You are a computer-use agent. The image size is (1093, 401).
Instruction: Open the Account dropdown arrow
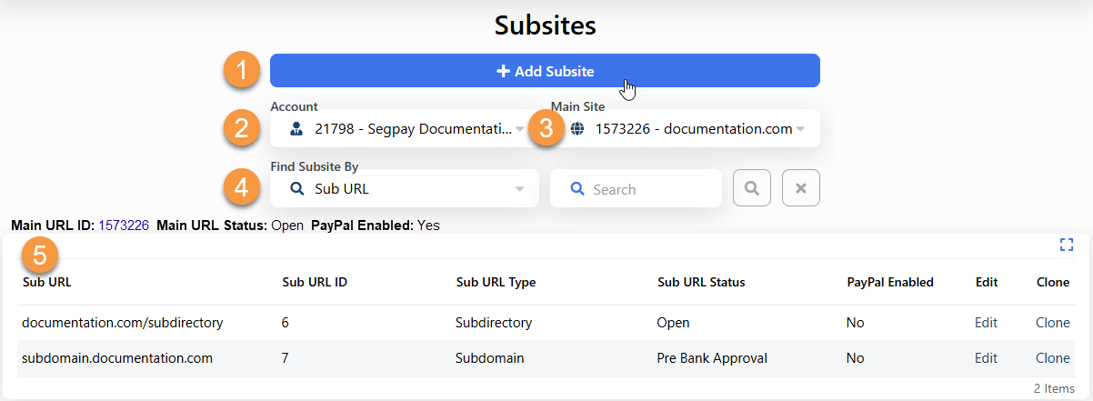pyautogui.click(x=520, y=129)
